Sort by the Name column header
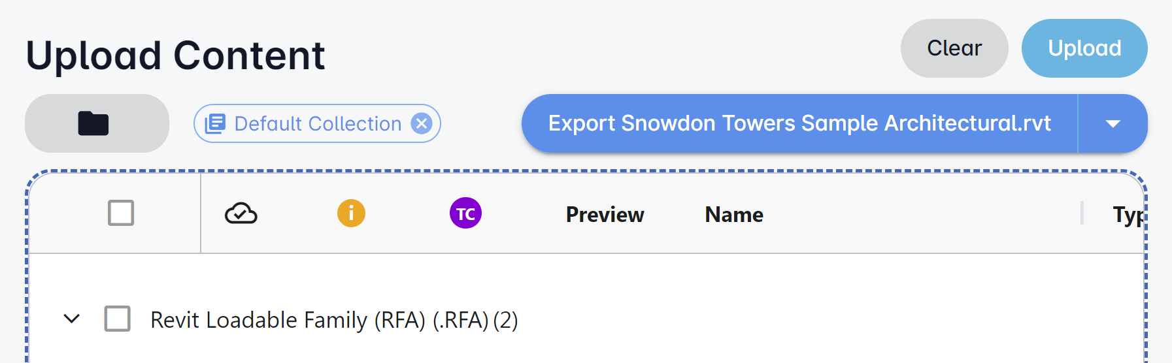The image size is (1172, 363). [x=733, y=215]
